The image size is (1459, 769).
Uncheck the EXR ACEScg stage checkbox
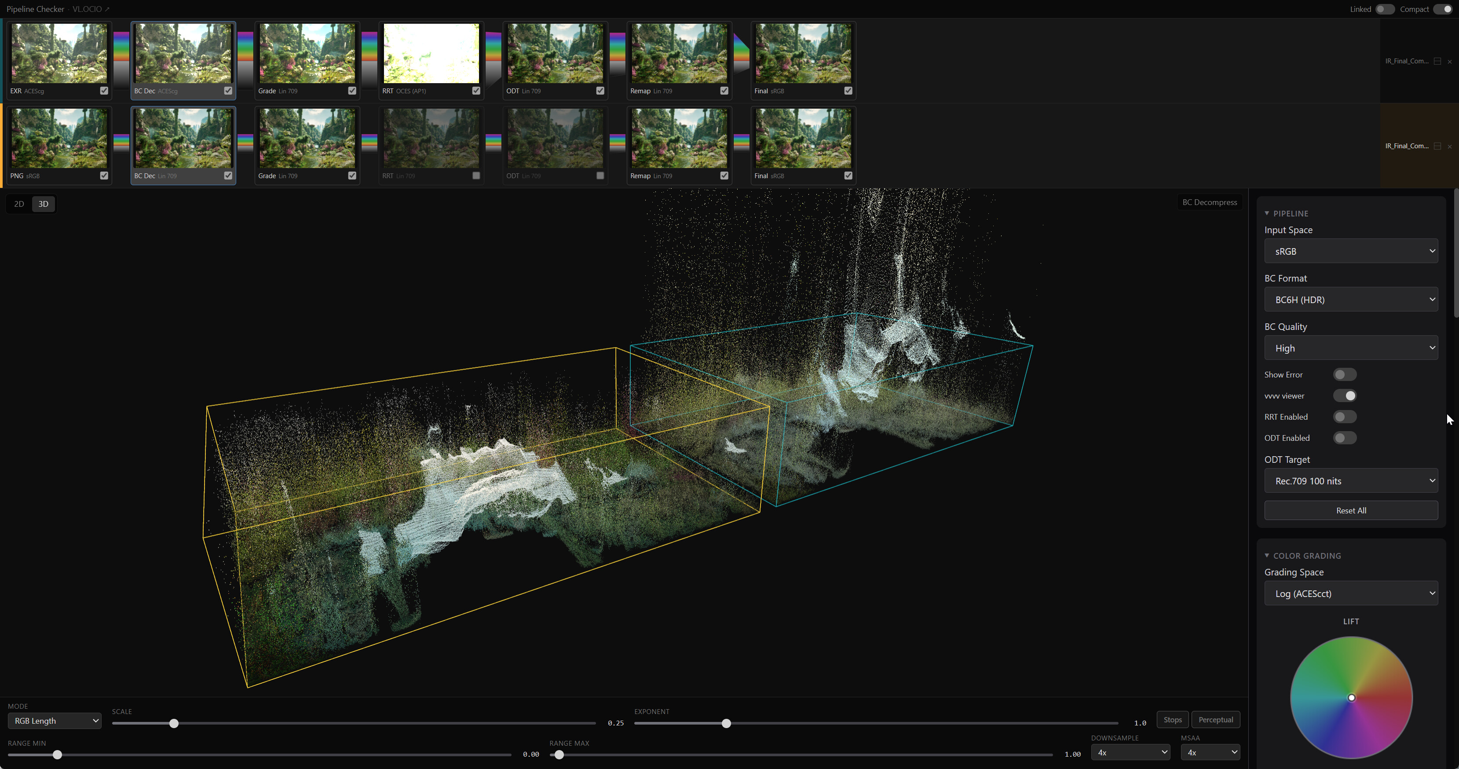(x=104, y=91)
